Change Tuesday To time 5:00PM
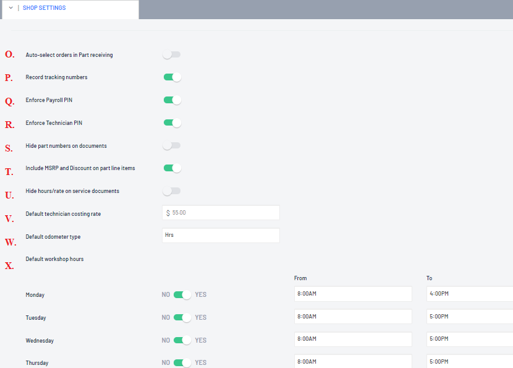Viewport: 513px width, 368px height. click(x=470, y=317)
